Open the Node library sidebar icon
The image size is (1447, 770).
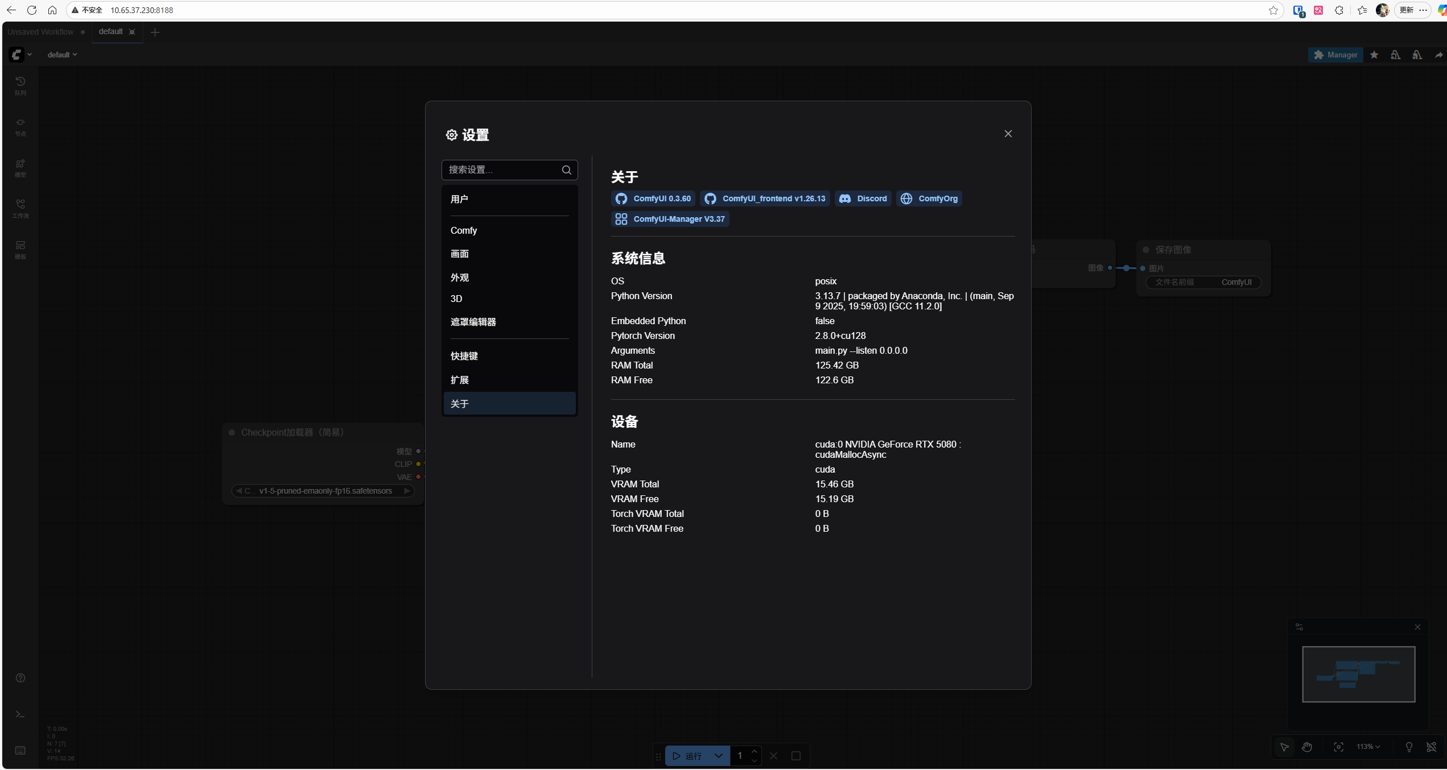(20, 126)
